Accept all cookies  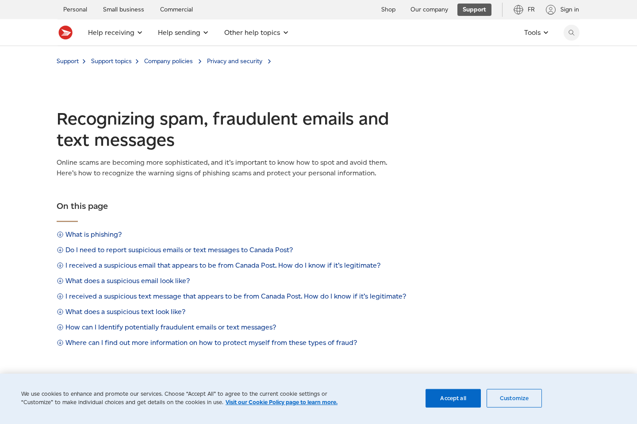[453, 398]
